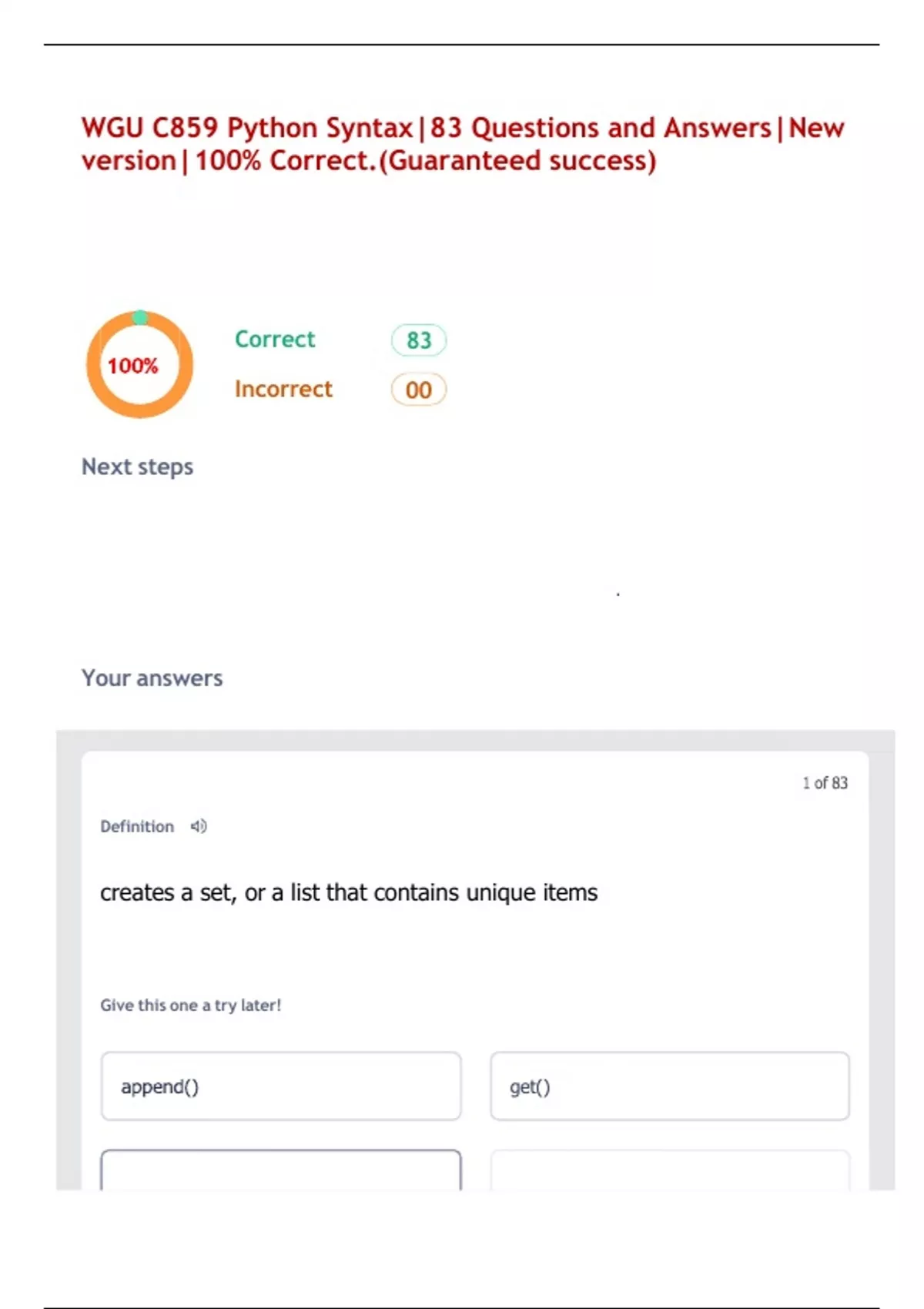Click the '(Guaranteed success)' text in the title
This screenshot has height=1309, width=924.
tap(517, 161)
